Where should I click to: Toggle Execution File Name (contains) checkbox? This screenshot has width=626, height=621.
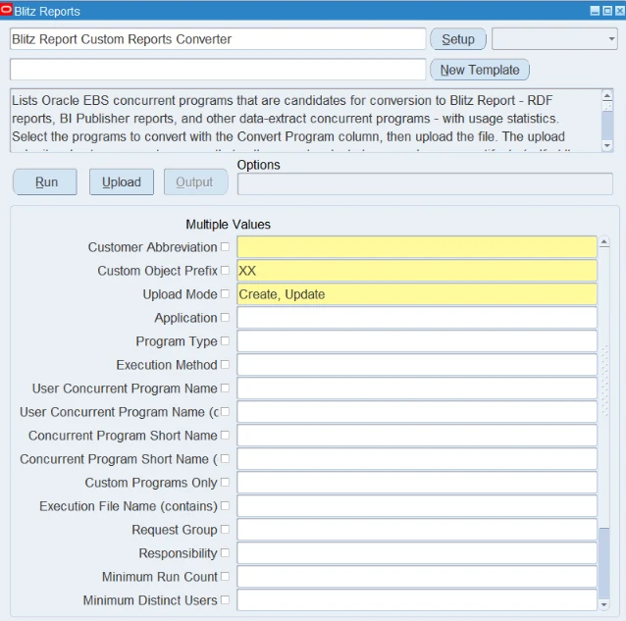(225, 505)
